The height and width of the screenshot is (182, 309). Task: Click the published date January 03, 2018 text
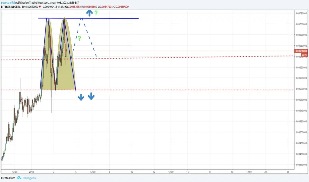pos(59,3)
